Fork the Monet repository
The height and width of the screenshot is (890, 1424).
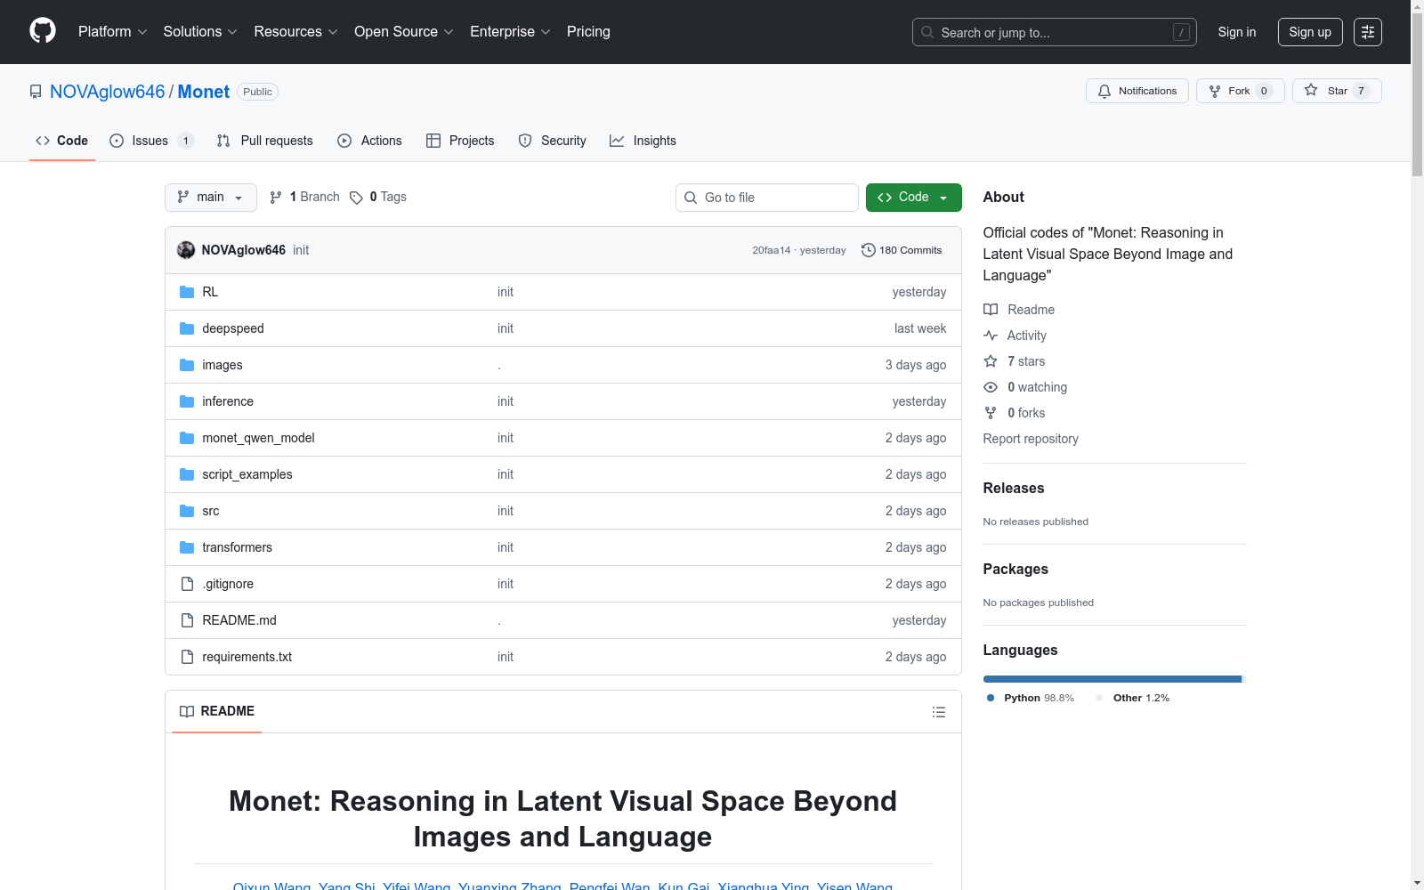click(x=1240, y=91)
